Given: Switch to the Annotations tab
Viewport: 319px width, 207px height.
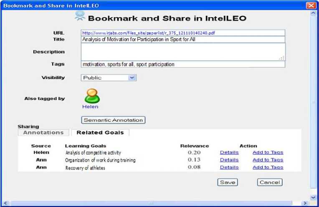Looking at the screenshot, I should click(x=43, y=133).
